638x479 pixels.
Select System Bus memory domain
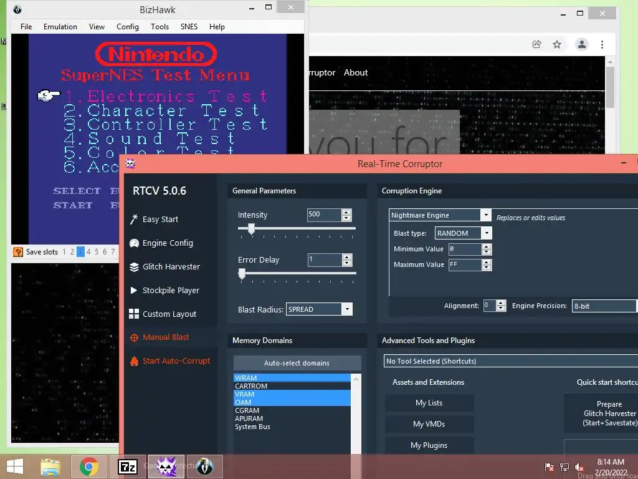pos(292,427)
